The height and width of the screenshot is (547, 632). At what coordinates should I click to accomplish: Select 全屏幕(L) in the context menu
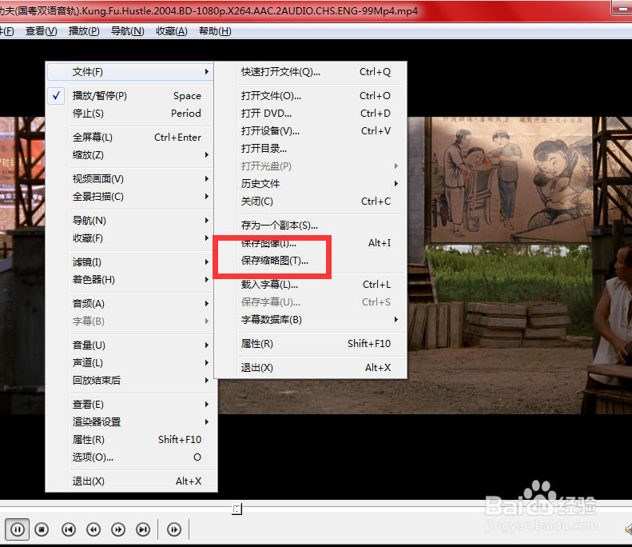click(130, 138)
